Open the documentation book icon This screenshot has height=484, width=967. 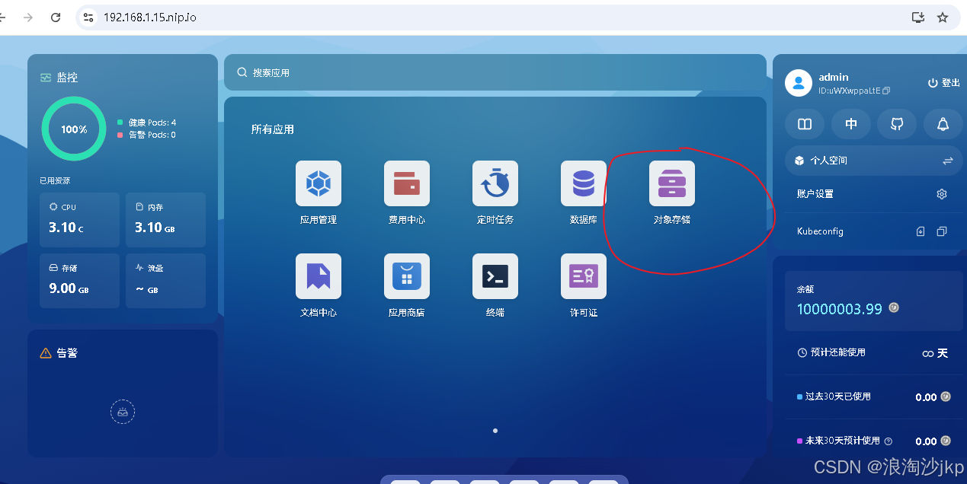point(805,124)
